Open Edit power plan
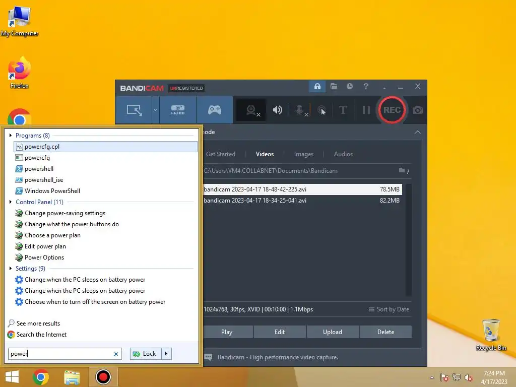 (105, 246)
